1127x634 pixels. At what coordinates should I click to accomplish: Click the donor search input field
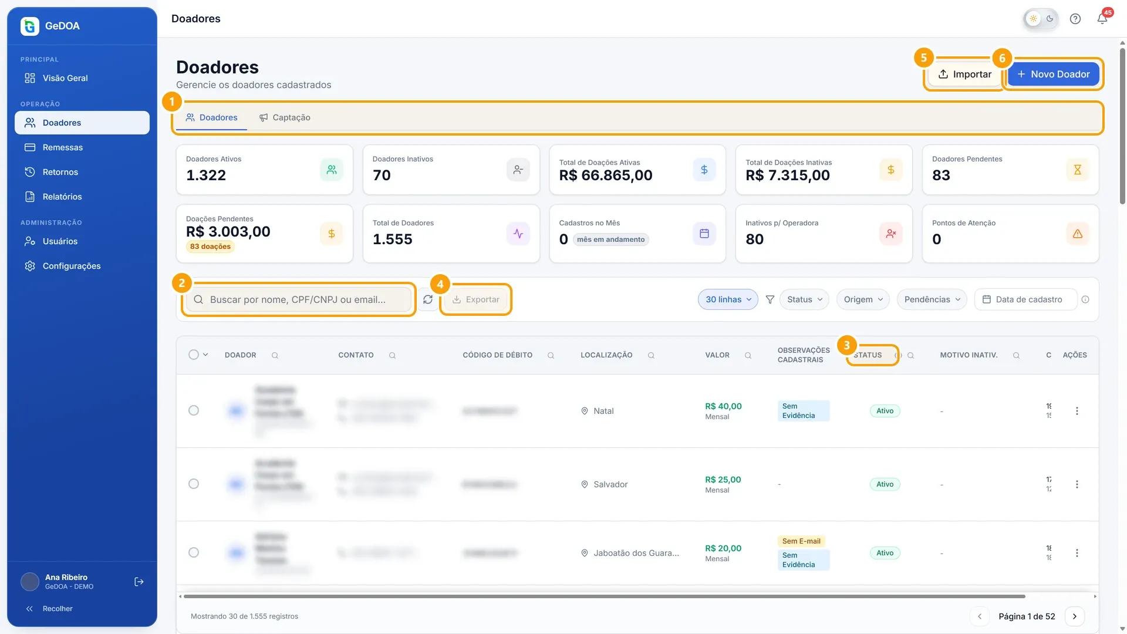tap(299, 299)
